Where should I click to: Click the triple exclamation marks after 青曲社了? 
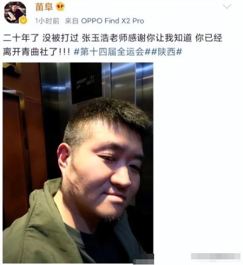tap(64, 52)
